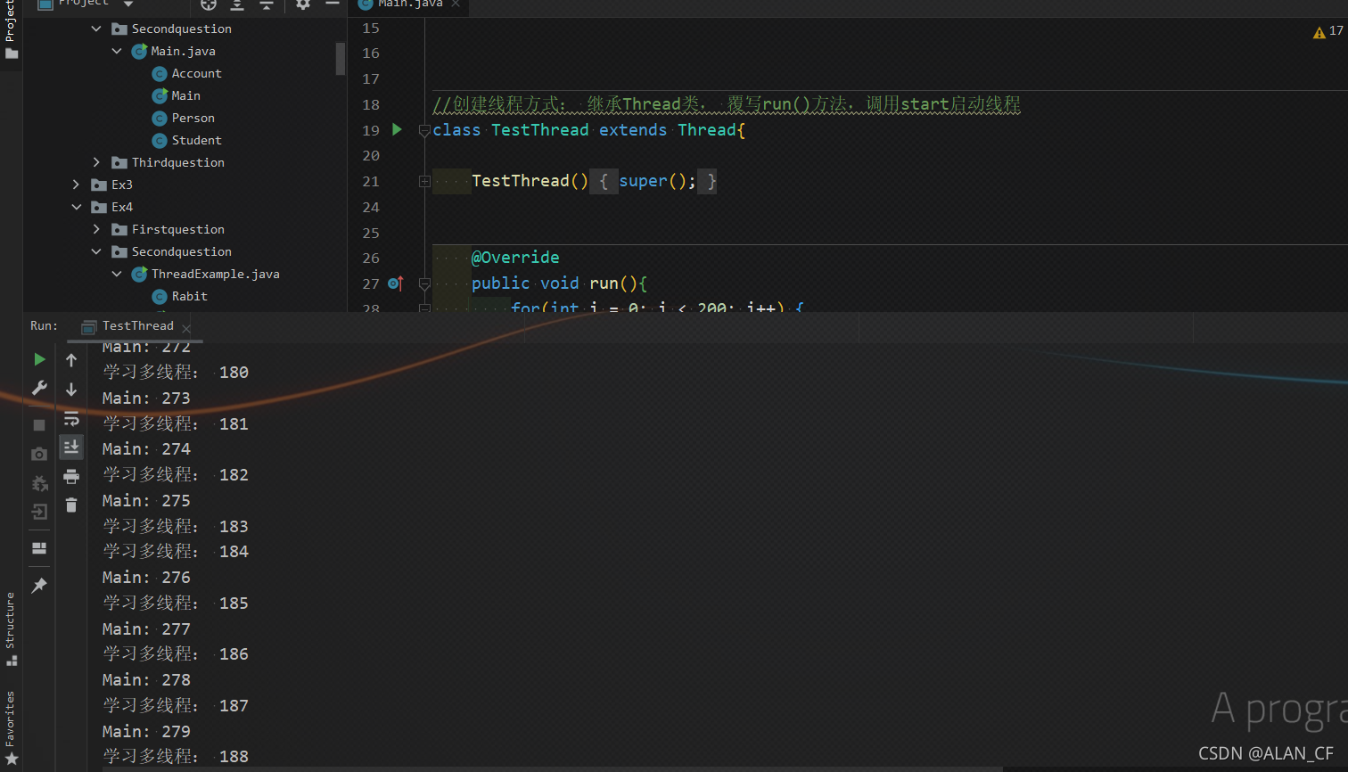Collapse Secondquestion folder containing ThreadExample.java
The height and width of the screenshot is (772, 1348).
click(x=96, y=251)
